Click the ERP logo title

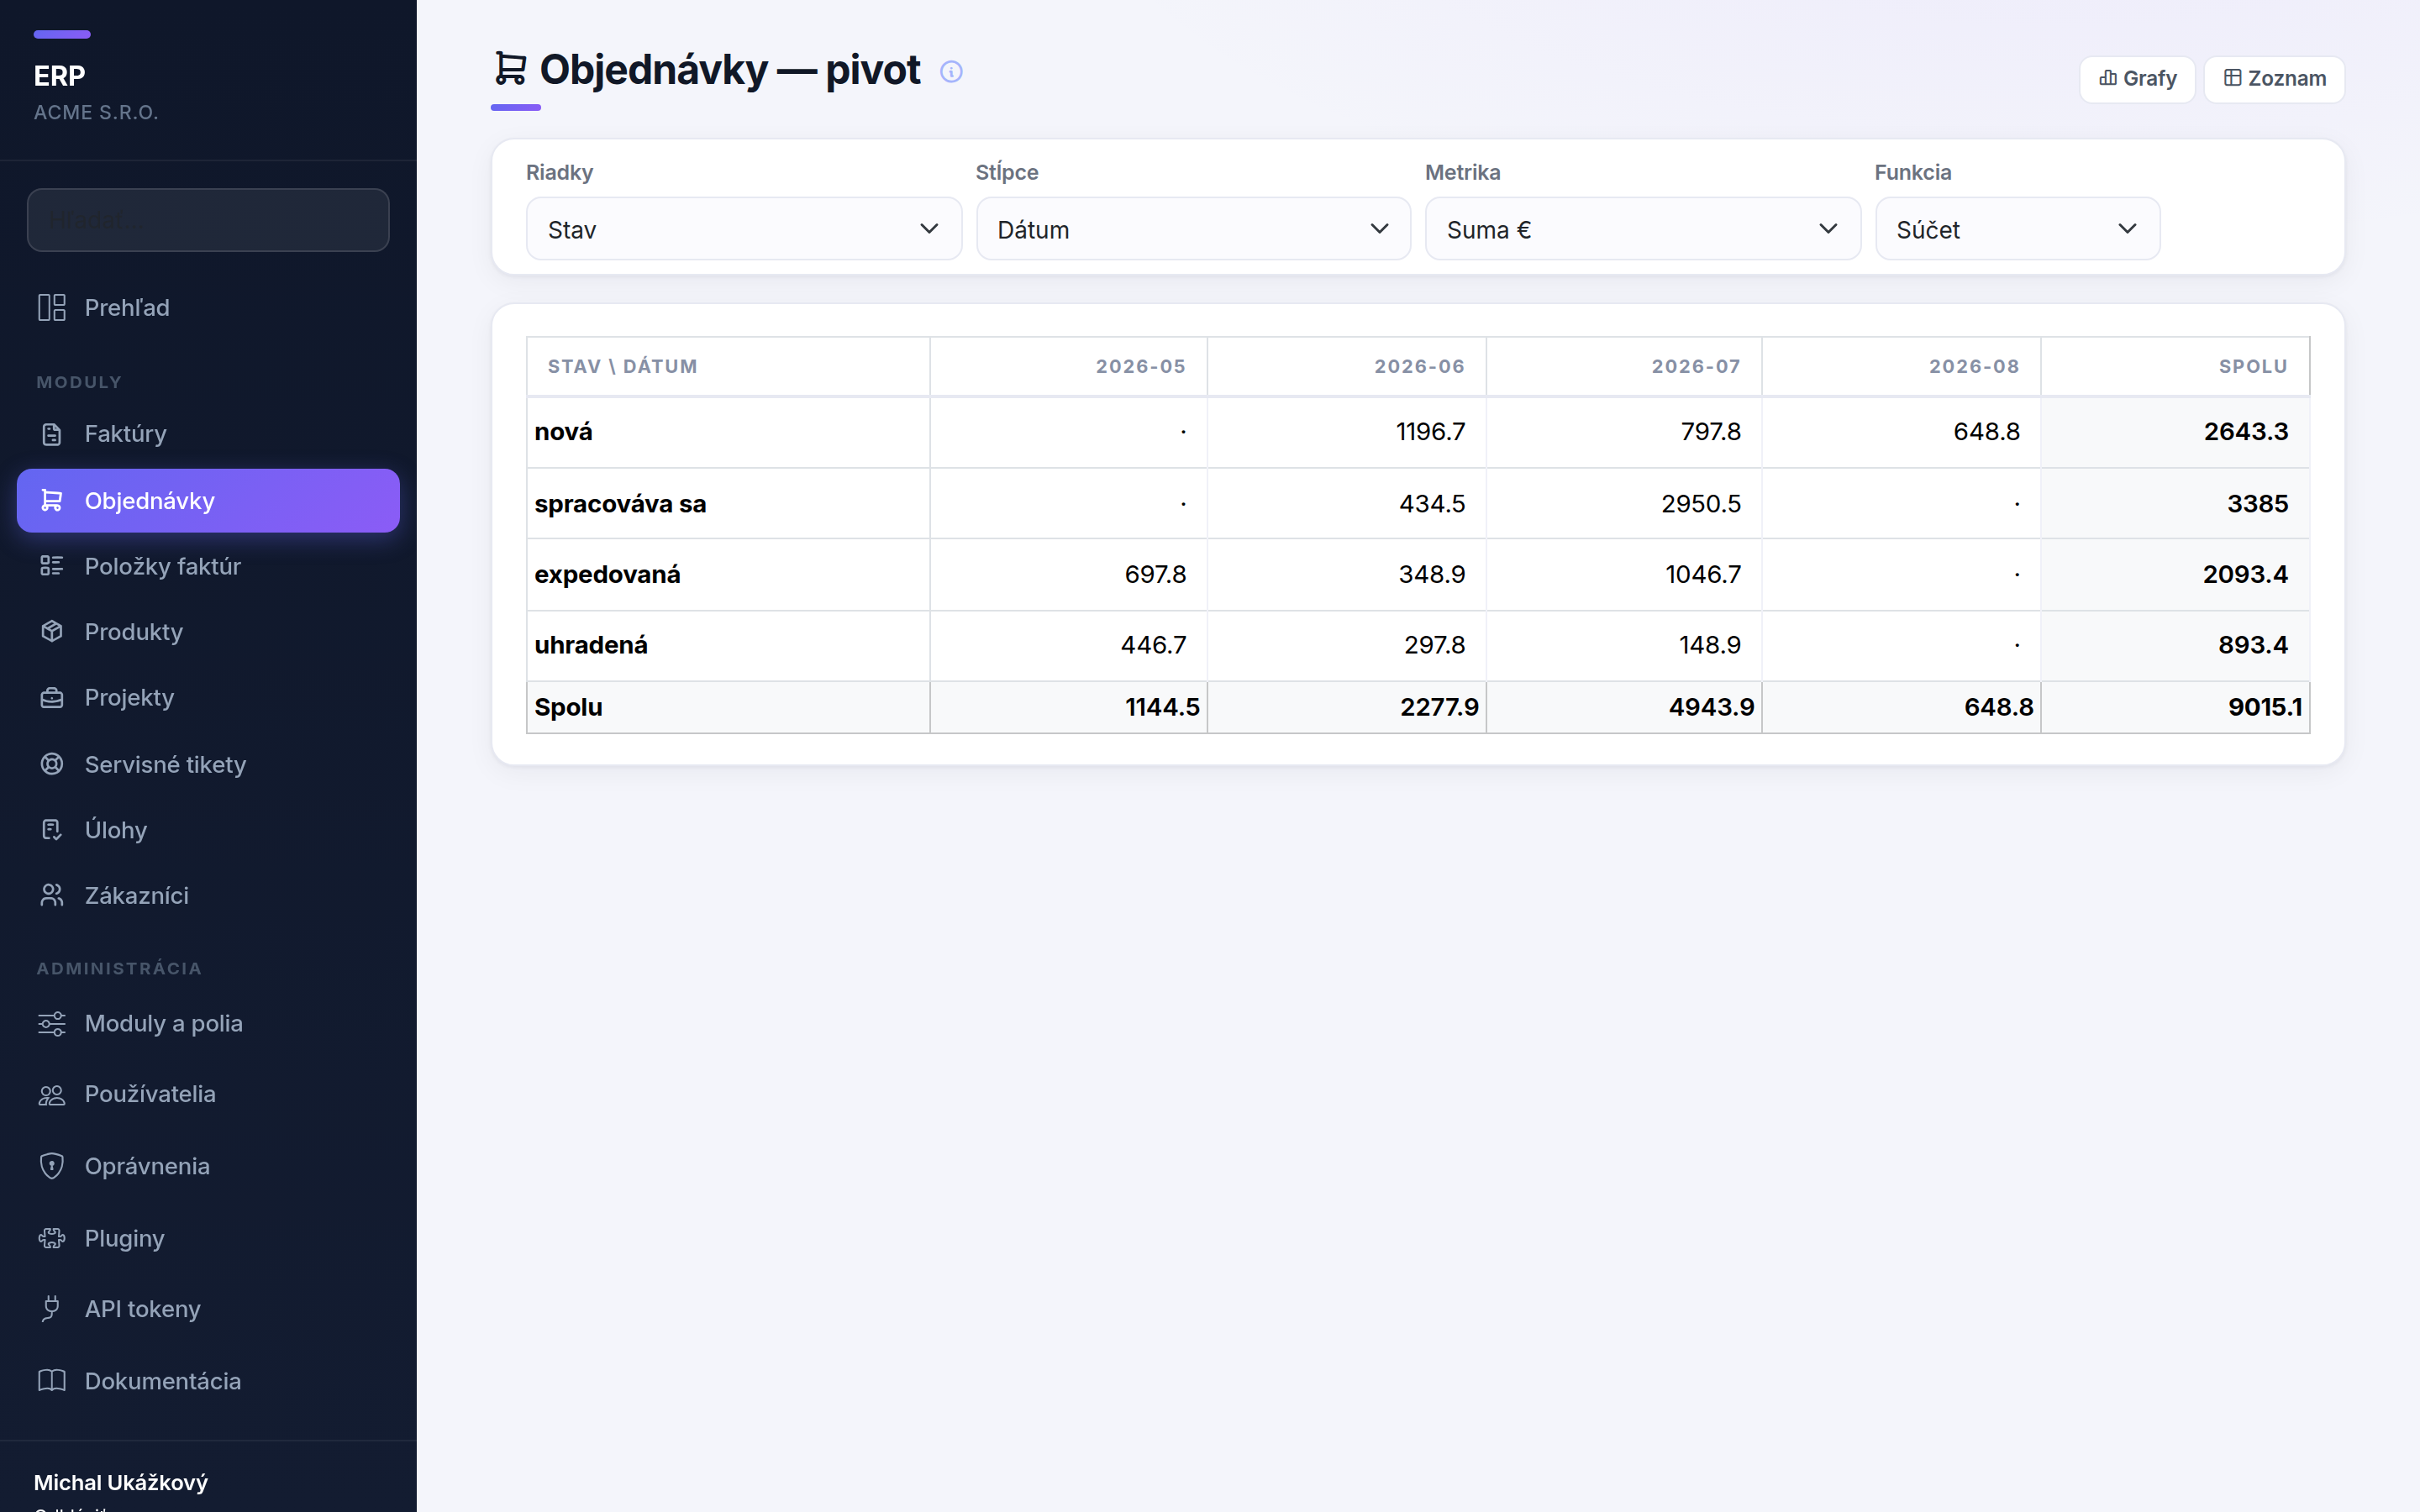[x=59, y=75]
